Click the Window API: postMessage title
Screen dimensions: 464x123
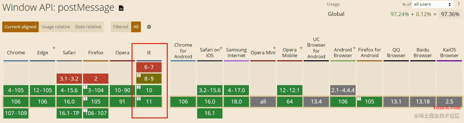pyautogui.click(x=58, y=7)
